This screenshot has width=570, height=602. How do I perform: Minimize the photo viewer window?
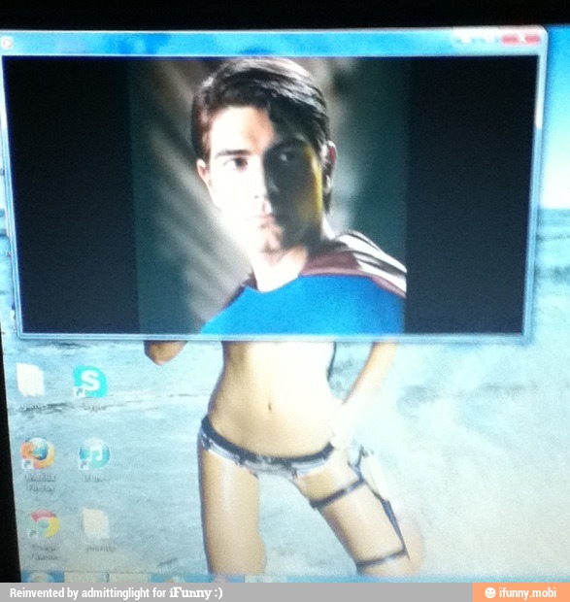466,39
